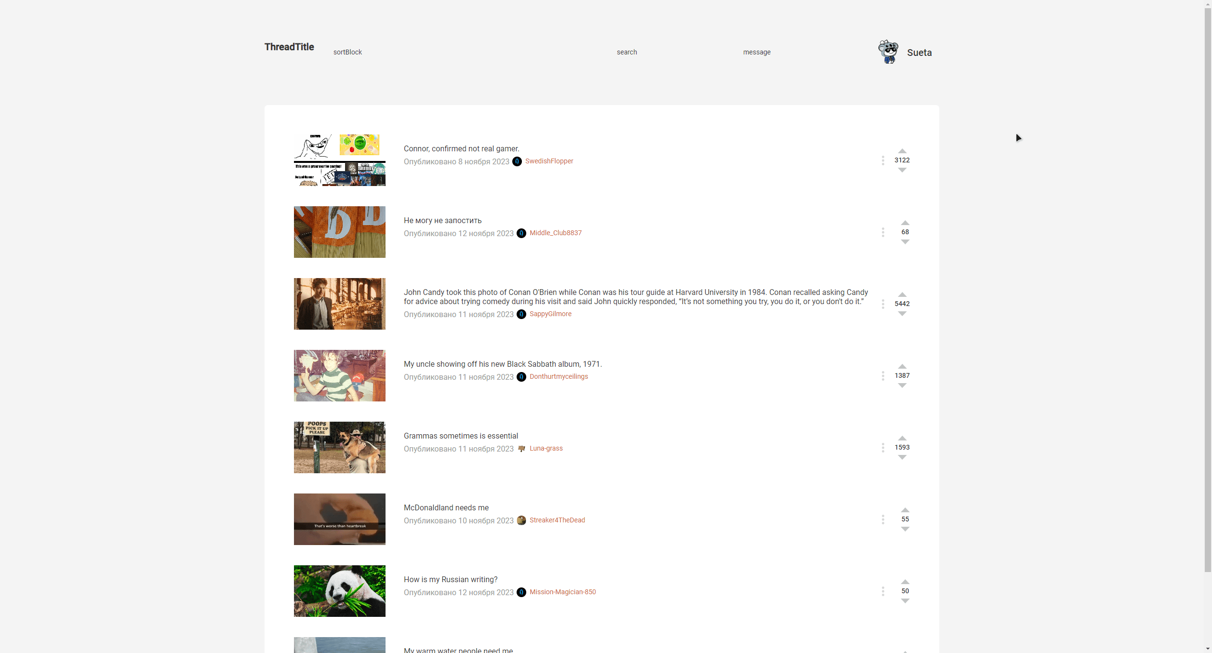1212x653 pixels.
Task: Click Streaker4TheDead's avatar icon
Action: 521,520
